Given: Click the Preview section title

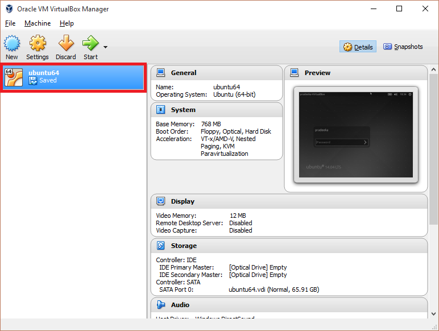Looking at the screenshot, I should click(317, 73).
